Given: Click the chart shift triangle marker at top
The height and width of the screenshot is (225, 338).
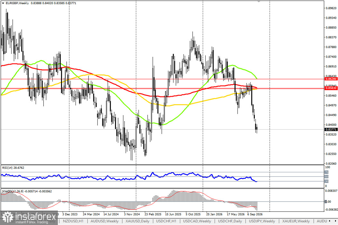Looking at the screenshot, I should coord(259,2).
